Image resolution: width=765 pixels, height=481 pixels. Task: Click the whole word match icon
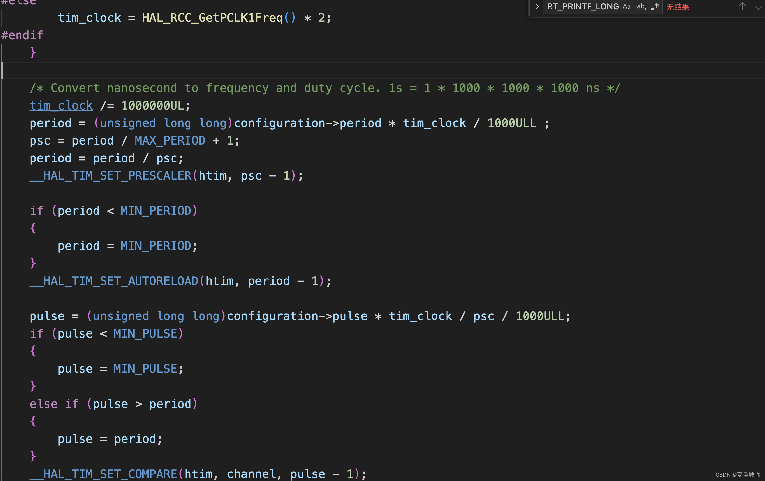click(640, 6)
